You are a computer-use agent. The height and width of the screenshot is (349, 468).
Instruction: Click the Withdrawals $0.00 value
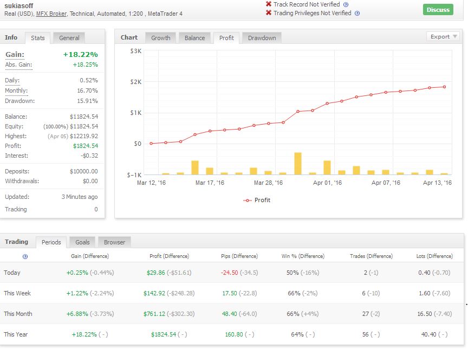pyautogui.click(x=90, y=181)
